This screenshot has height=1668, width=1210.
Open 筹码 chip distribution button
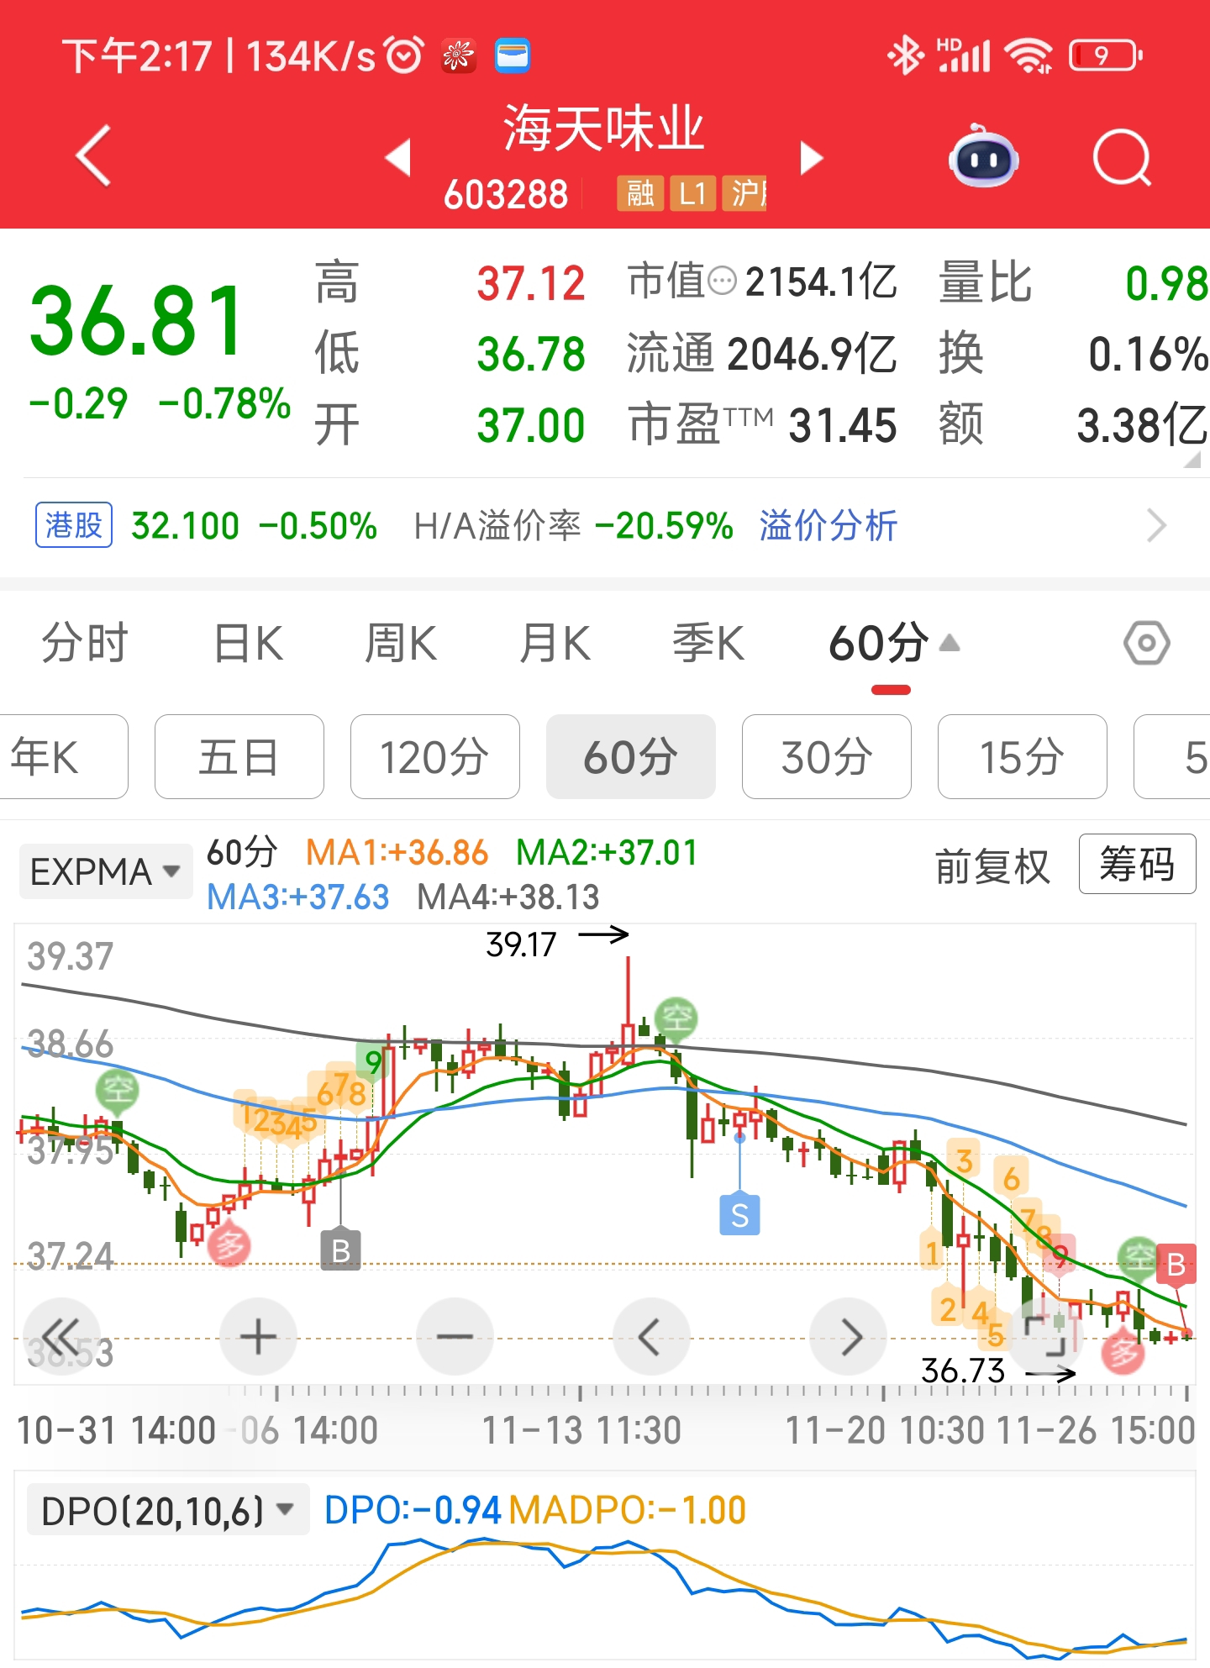(1137, 864)
